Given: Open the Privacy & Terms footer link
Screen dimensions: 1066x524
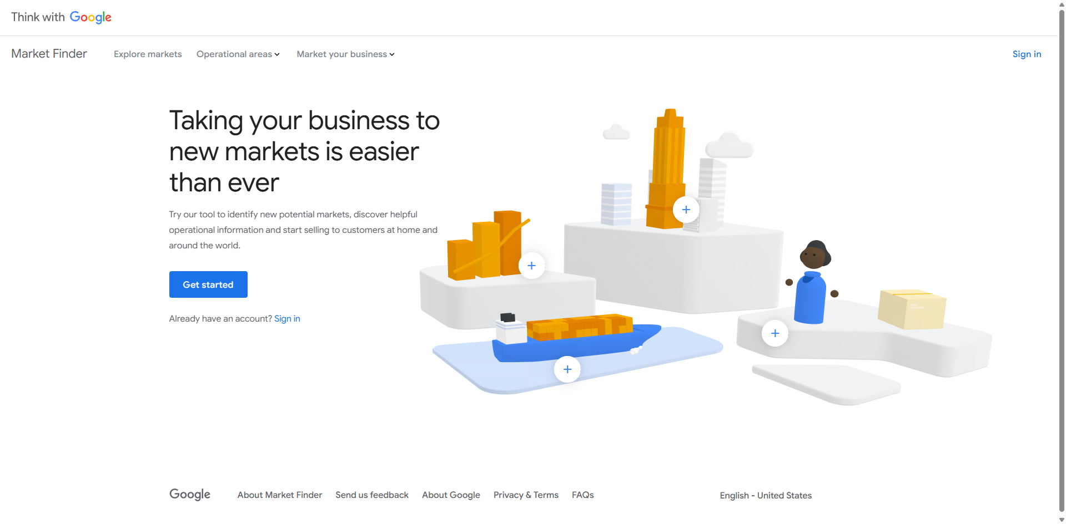Looking at the screenshot, I should click(526, 495).
